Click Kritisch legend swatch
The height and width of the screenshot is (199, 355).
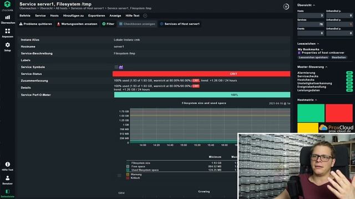128,178
